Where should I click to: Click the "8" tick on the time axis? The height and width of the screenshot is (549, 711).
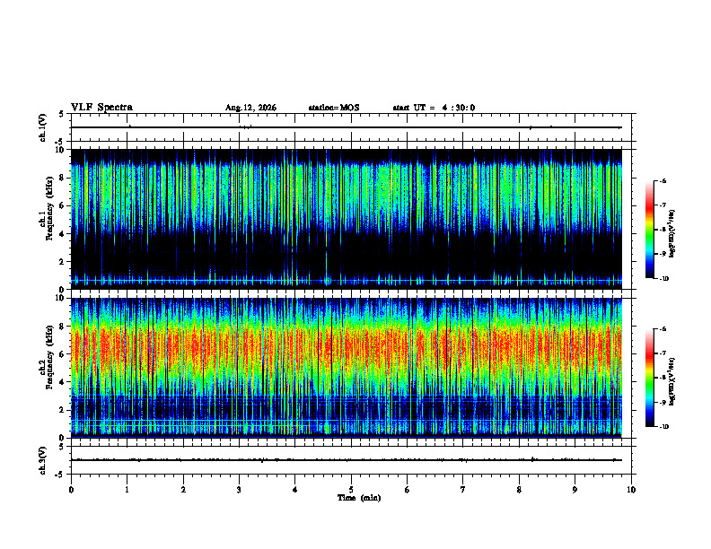[x=519, y=490]
